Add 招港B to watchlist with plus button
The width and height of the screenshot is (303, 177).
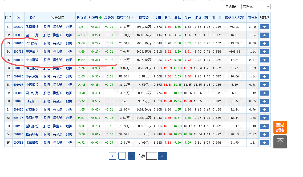point(264,101)
